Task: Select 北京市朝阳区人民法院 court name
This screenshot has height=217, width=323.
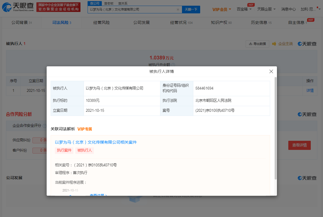Action: 213,101
